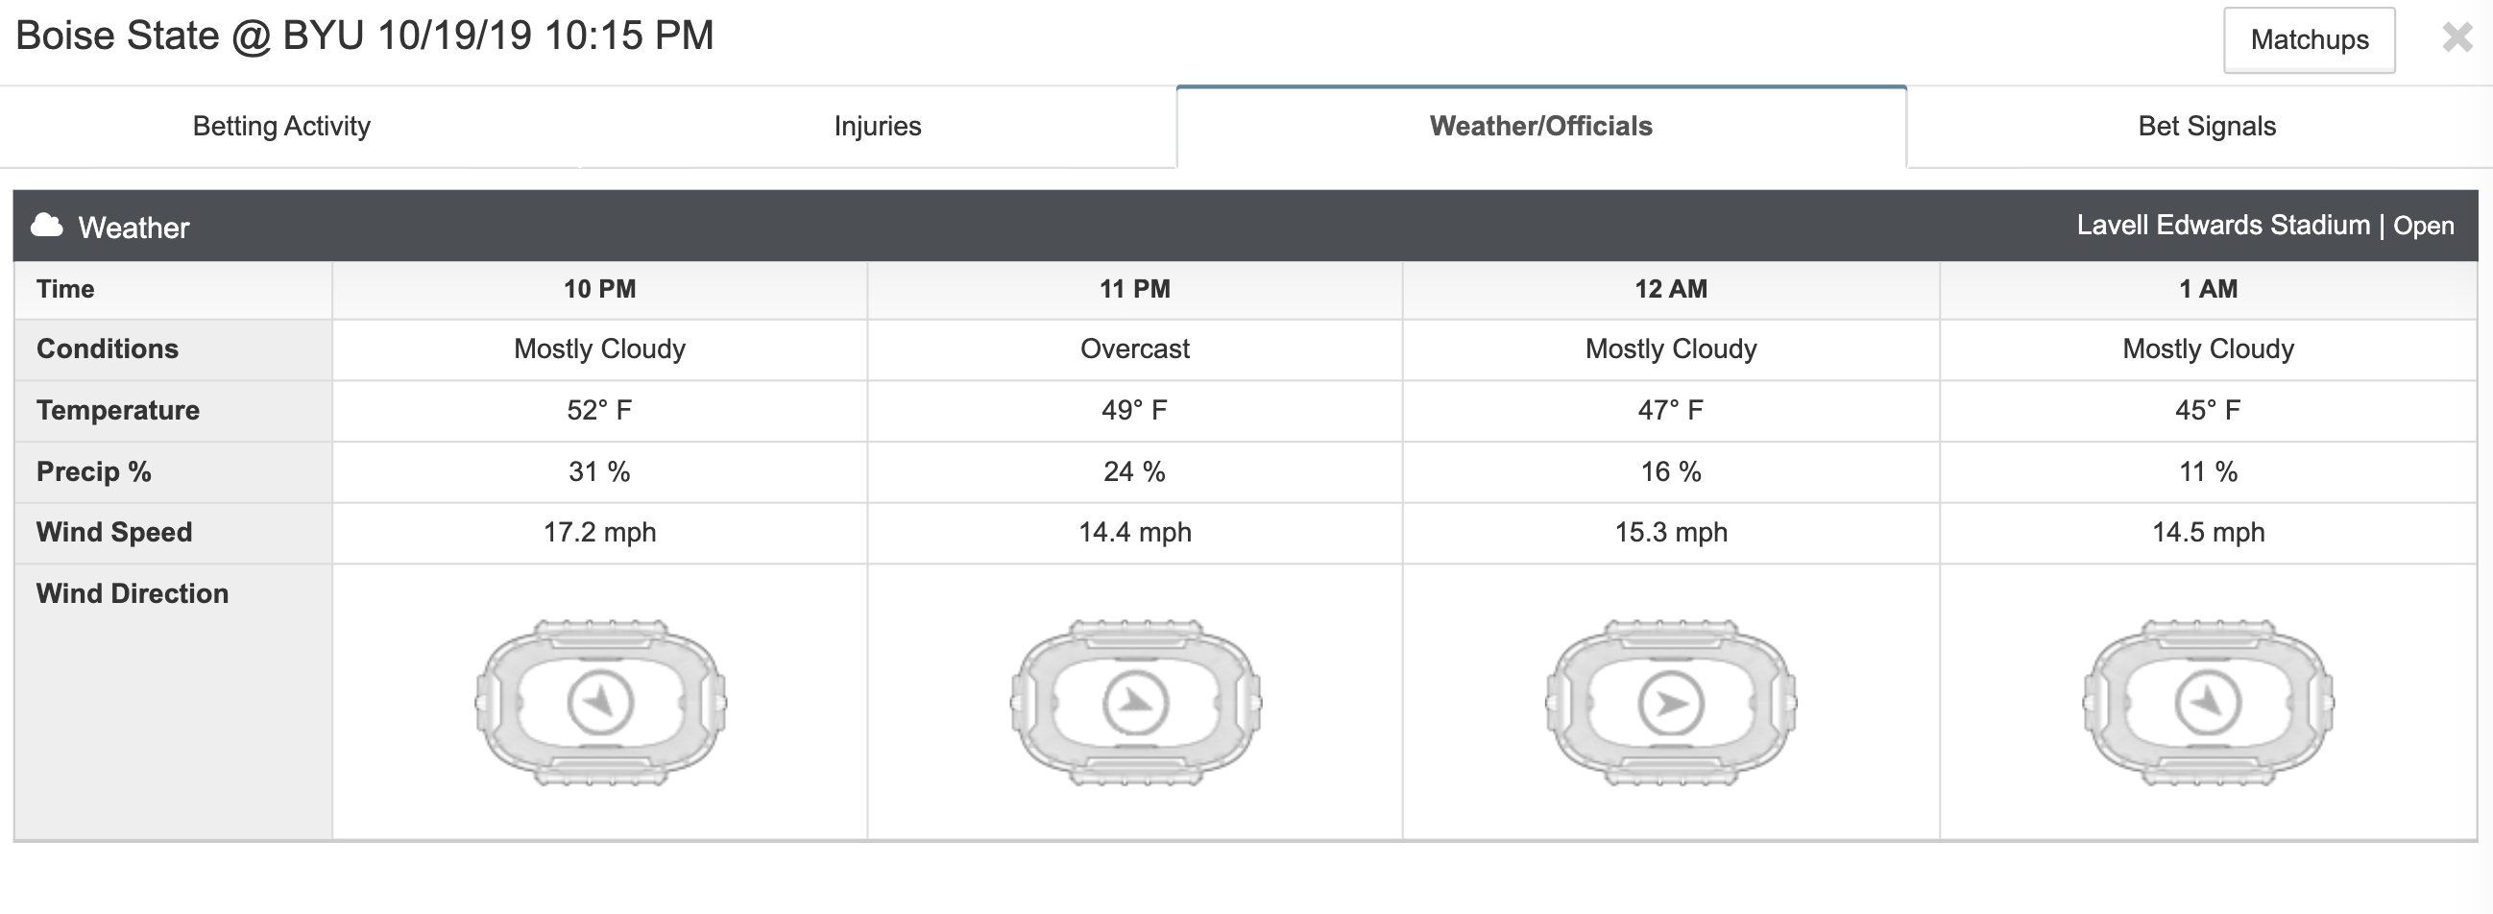Image resolution: width=2493 pixels, height=914 pixels.
Task: Click the 31 % precipitation cell
Action: coord(600,472)
